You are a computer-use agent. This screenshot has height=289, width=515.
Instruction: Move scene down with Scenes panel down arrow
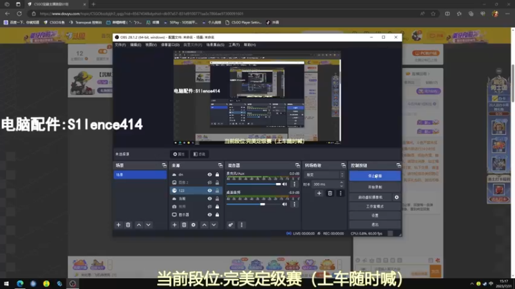click(x=149, y=225)
